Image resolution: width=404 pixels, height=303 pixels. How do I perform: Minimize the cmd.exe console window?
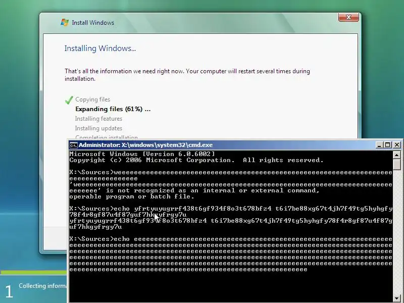pyautogui.click(x=379, y=145)
